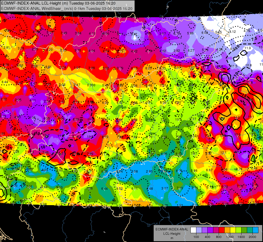Click the wind shear value 9.37
Screen dimensions: 263x242
(193, 119)
